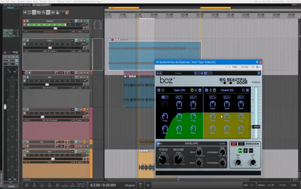Open the plugin preset dropdown in FX window
Viewport: 301px width, 189px height.
coord(191,67)
